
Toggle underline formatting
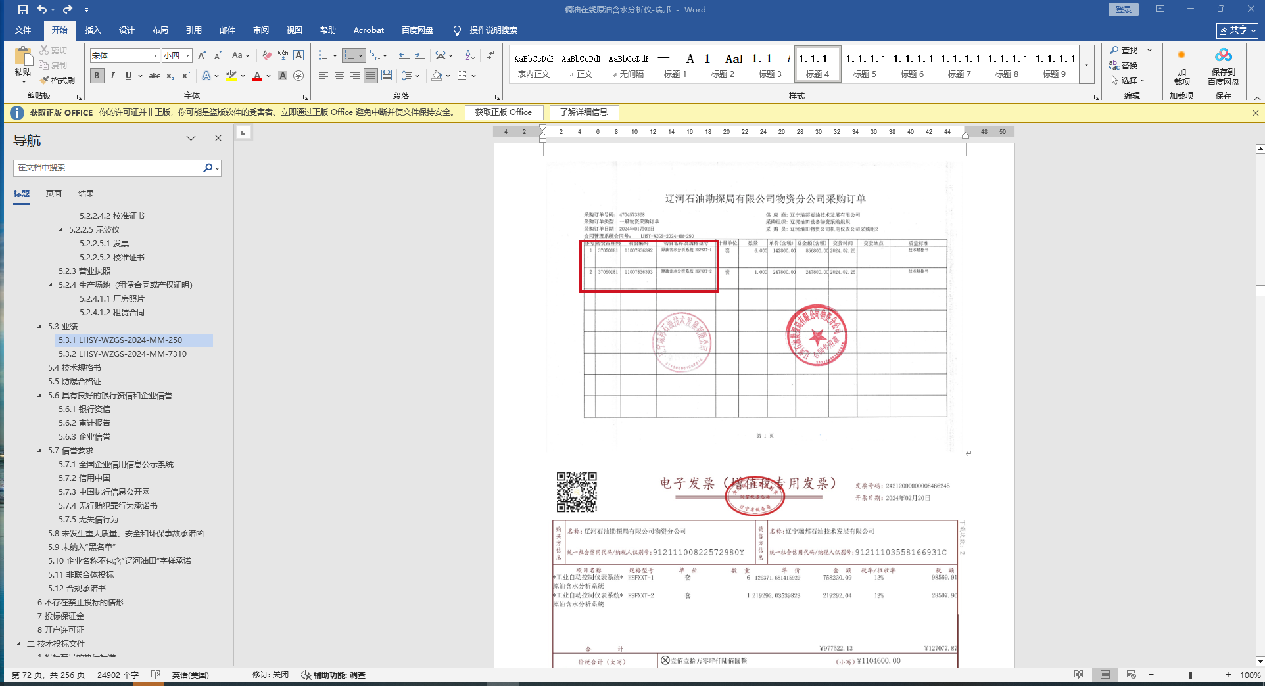coord(128,76)
